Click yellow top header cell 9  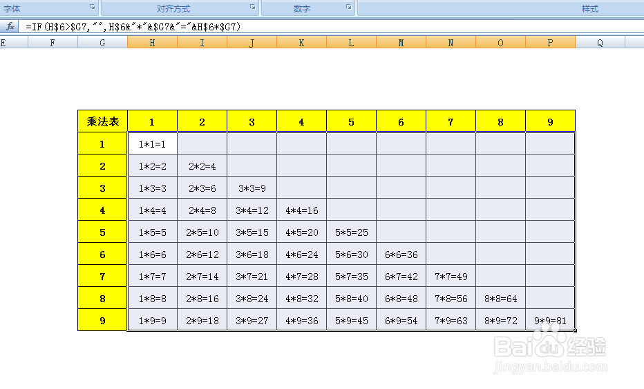550,121
